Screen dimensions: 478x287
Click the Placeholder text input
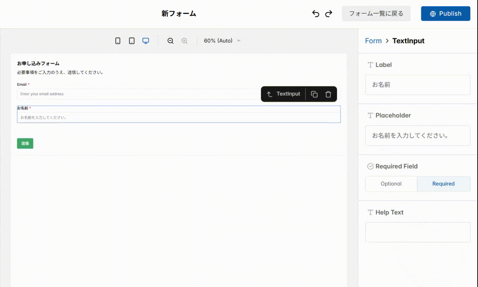coord(418,136)
